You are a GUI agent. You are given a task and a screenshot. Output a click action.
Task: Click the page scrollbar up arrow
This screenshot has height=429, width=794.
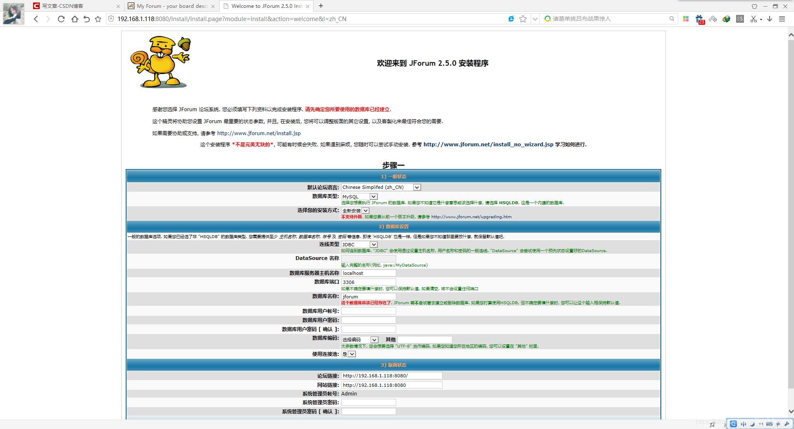tap(791, 35)
